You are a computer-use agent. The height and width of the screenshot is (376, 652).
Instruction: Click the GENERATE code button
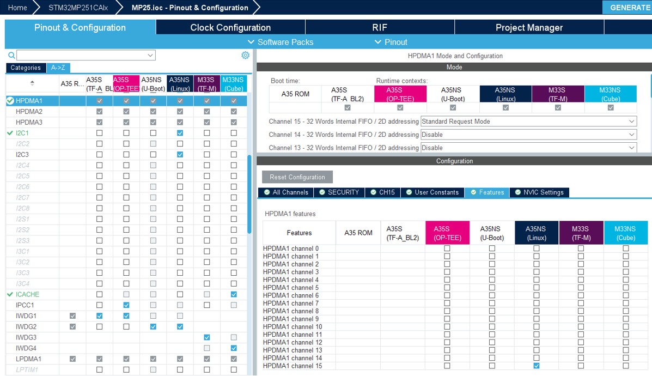pos(627,8)
